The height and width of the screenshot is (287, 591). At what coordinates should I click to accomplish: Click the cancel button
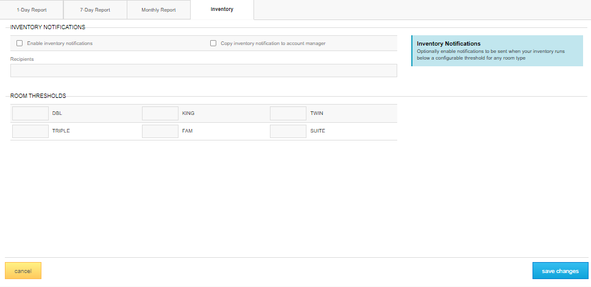click(23, 271)
